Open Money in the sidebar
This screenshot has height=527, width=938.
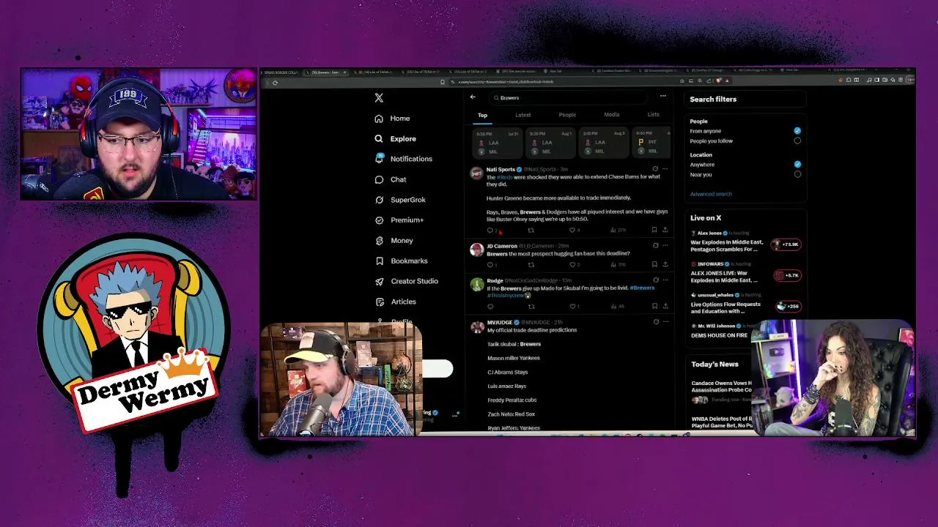(x=394, y=241)
